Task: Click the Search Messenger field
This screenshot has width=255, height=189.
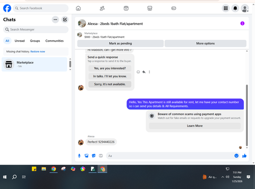Action: pyautogui.click(x=36, y=30)
